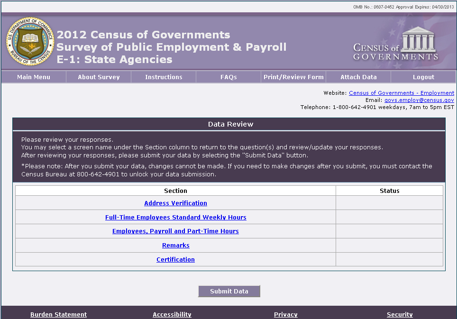
Task: Read the Burden Statement
Action: 59,314
